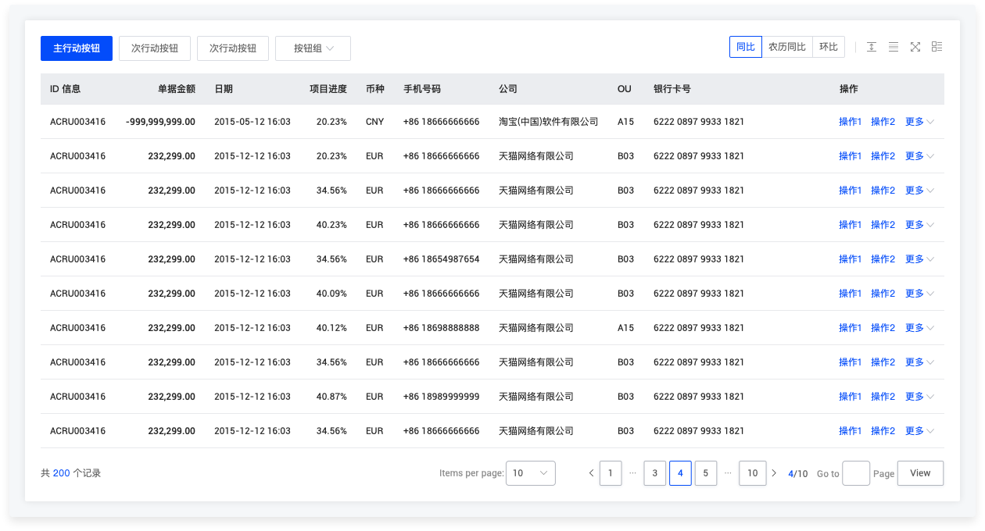Click the 银行卡号 column header

(672, 89)
